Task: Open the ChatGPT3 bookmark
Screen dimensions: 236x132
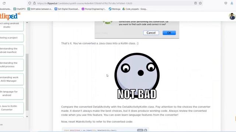Action: tap(20, 9)
